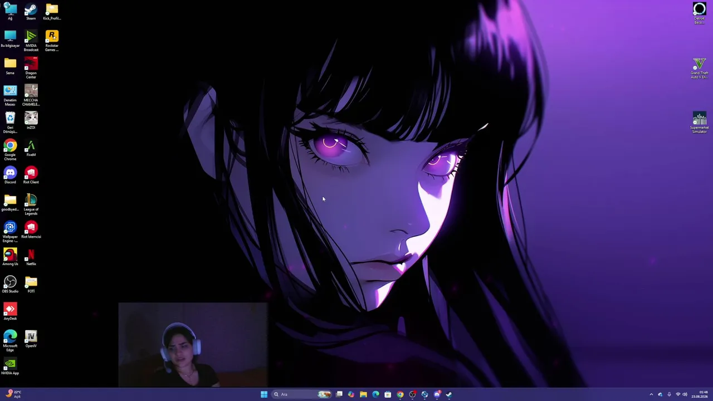Select the Riot Client desktop shortcut
Screen dimensions: 713x401
(x=31, y=175)
